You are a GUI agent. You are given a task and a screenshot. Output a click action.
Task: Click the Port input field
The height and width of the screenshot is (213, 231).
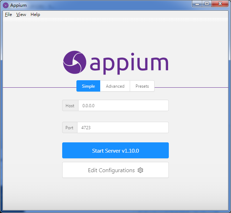coord(123,127)
